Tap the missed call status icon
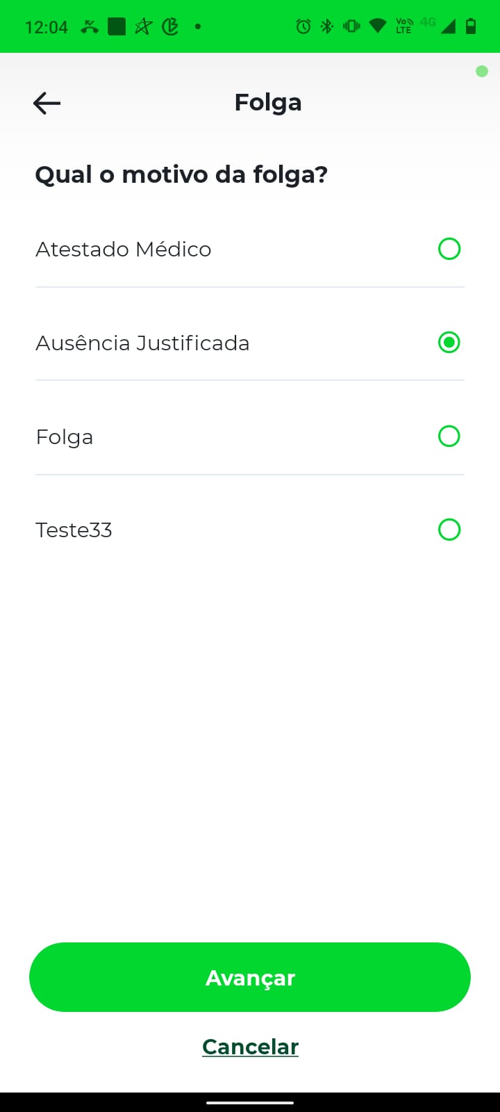The image size is (500, 1112). coord(90,27)
